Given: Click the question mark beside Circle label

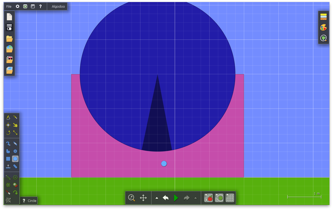Looking at the screenshot, I should (24, 201).
